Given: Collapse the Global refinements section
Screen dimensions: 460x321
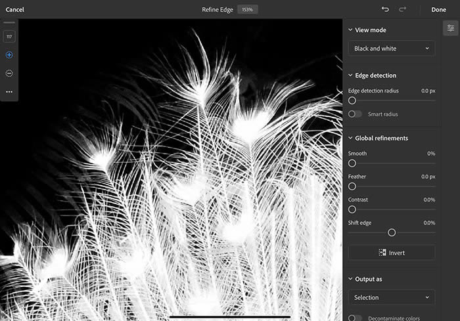Looking at the screenshot, I should click(x=350, y=139).
